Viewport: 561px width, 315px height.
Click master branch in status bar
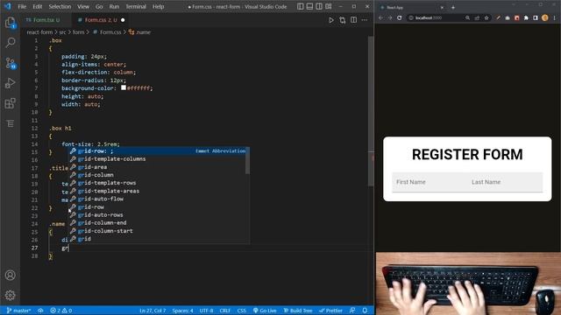[18, 311]
